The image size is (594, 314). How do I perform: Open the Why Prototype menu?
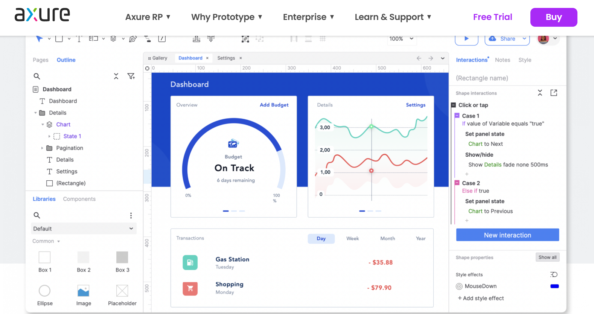click(x=227, y=17)
